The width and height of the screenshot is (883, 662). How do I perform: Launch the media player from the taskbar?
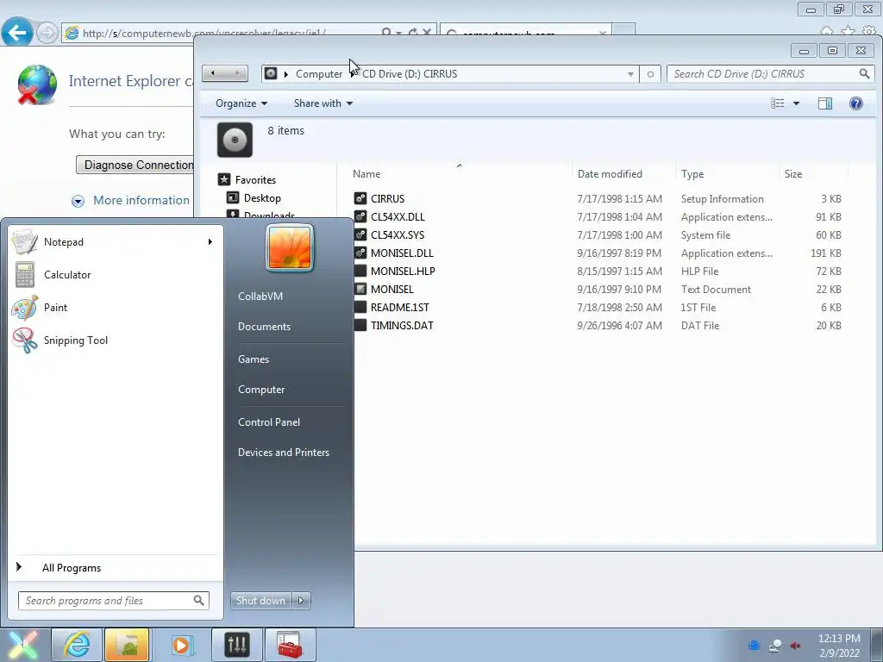181,645
